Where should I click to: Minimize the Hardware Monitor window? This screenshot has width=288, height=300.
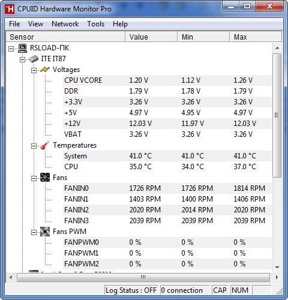coord(231,7)
